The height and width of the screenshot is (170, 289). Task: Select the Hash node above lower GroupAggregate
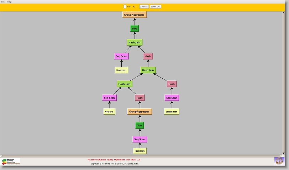(x=140, y=98)
